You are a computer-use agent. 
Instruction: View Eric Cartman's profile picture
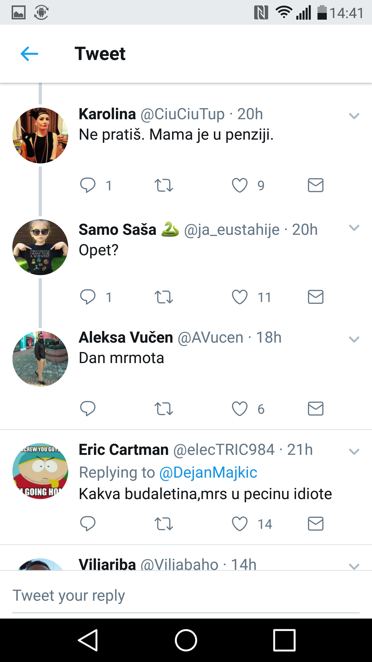[x=40, y=471]
